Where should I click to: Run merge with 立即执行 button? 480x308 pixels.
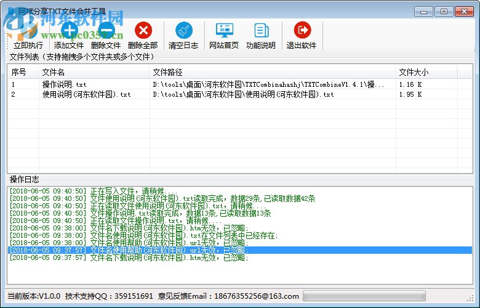pyautogui.click(x=28, y=35)
